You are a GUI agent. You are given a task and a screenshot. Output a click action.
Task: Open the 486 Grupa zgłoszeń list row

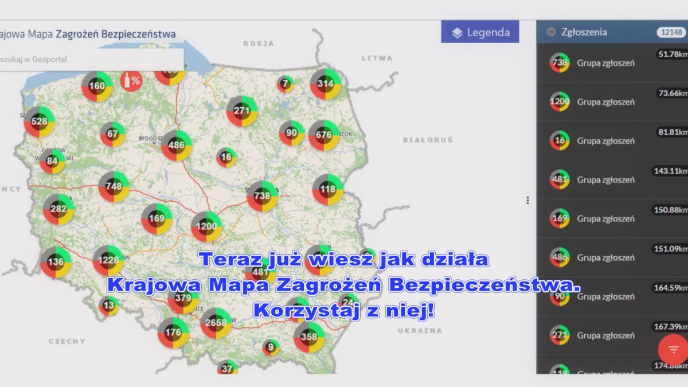(x=612, y=257)
